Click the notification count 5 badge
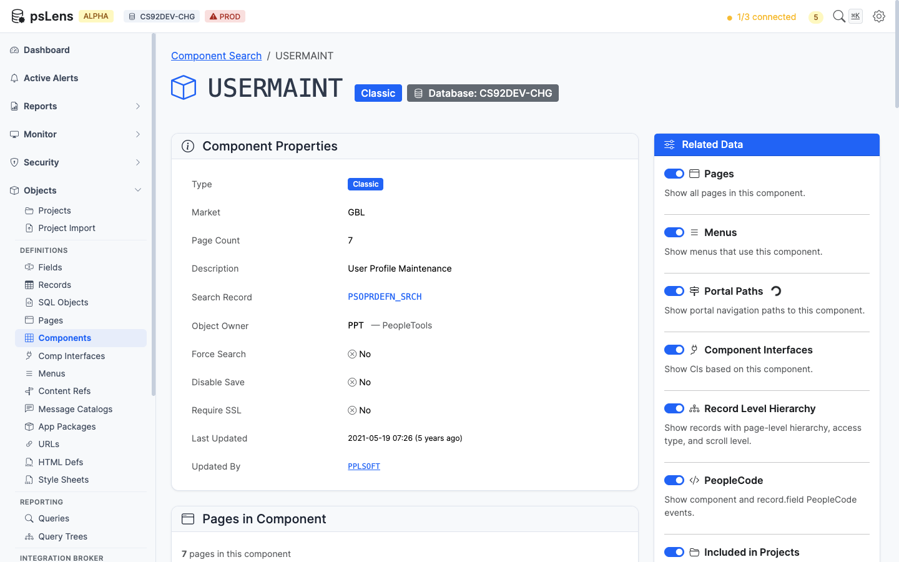The height and width of the screenshot is (562, 899). click(x=815, y=17)
